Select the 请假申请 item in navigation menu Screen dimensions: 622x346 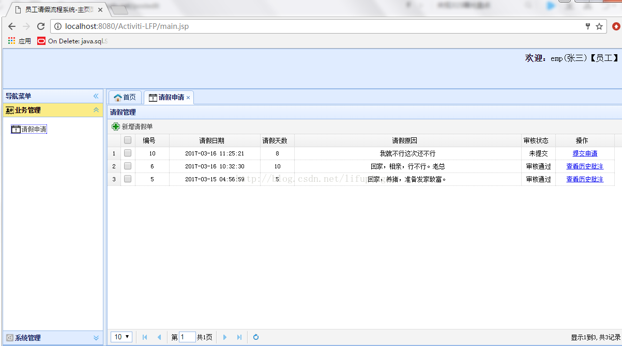point(28,129)
